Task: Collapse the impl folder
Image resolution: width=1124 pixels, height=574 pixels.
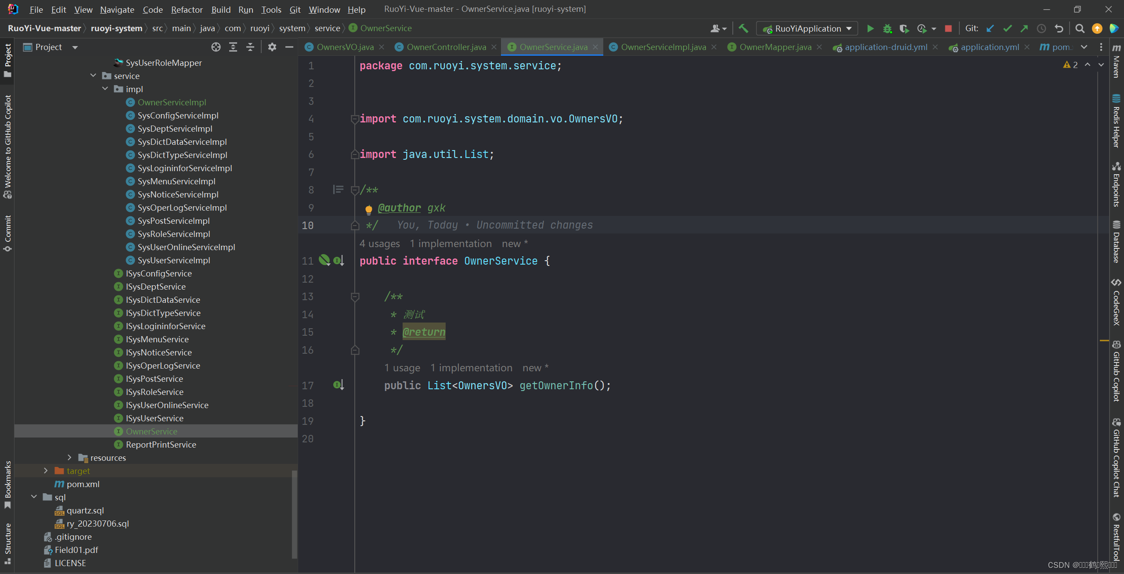Action: point(105,89)
